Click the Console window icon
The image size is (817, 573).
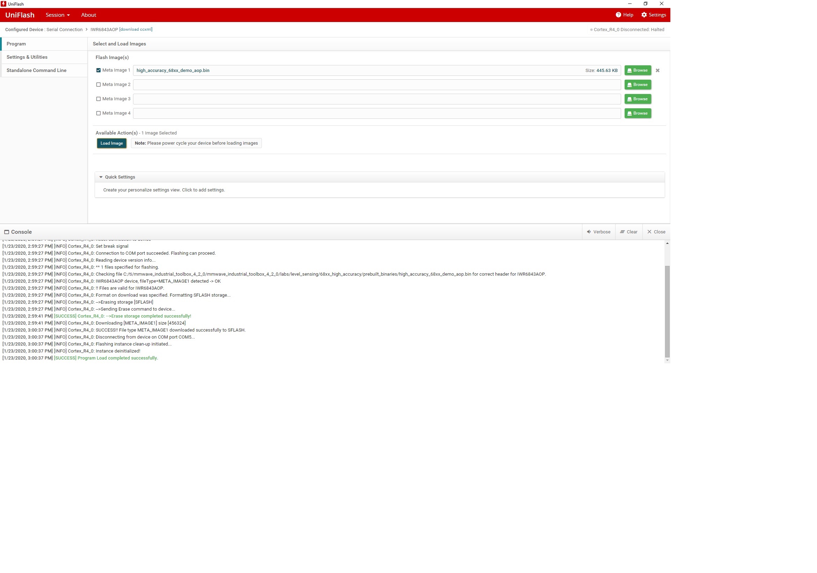coord(6,232)
